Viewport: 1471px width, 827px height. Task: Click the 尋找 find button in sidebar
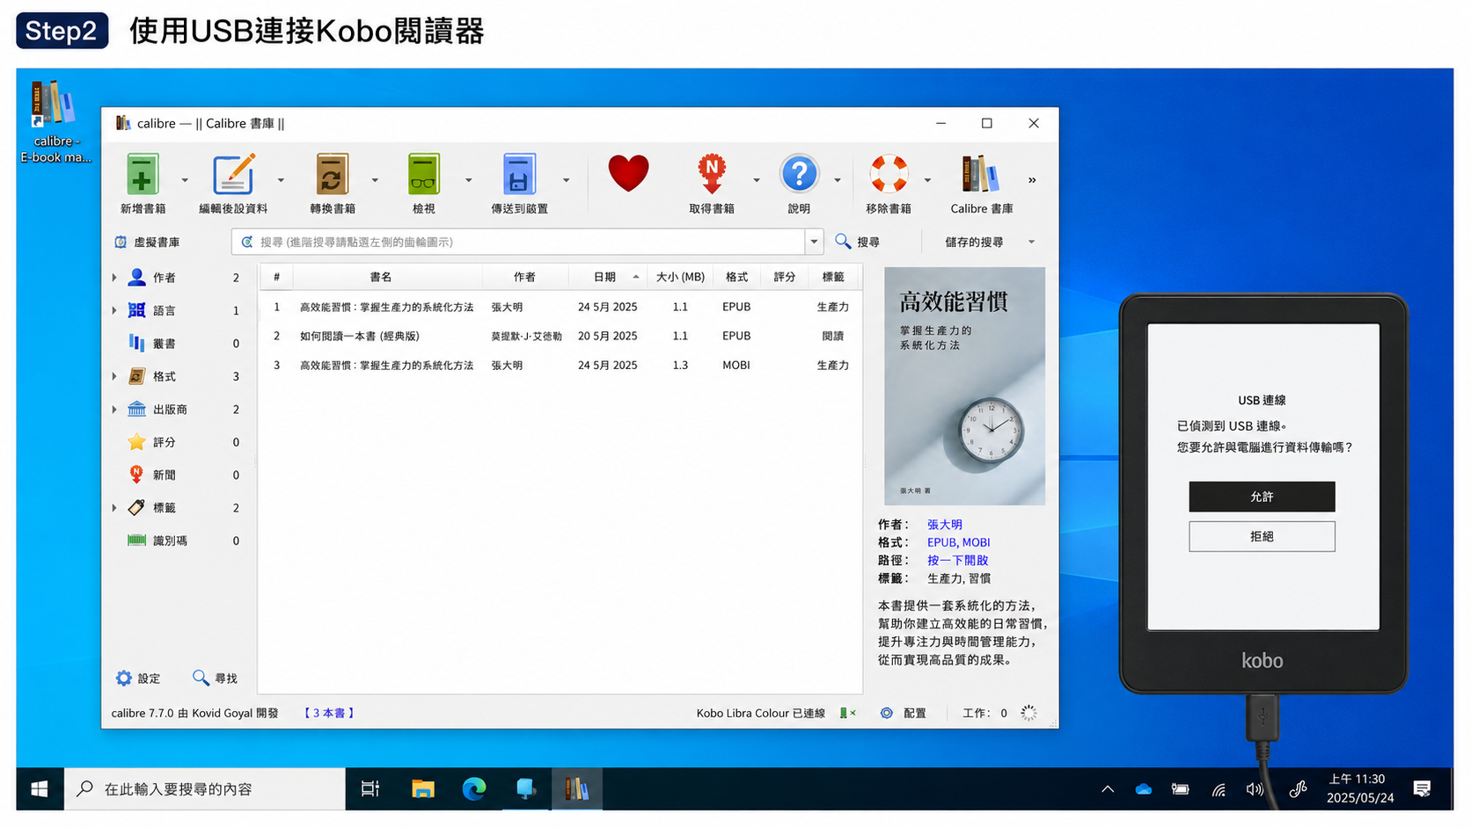tap(216, 678)
